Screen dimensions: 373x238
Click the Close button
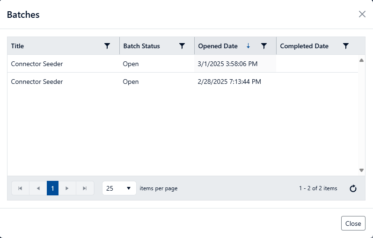pos(353,223)
